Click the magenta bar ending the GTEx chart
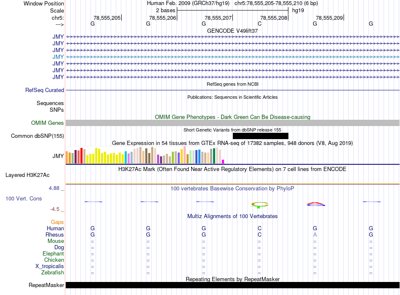400x295 pixels. 223,161
